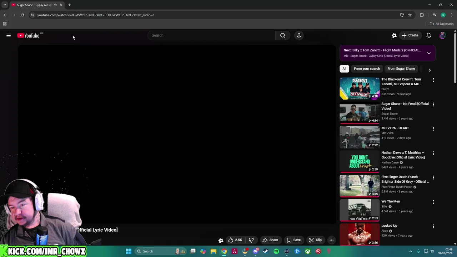The width and height of the screenshot is (457, 257).
Task: Open options for Five Finger Death Punch video
Action: (433, 177)
